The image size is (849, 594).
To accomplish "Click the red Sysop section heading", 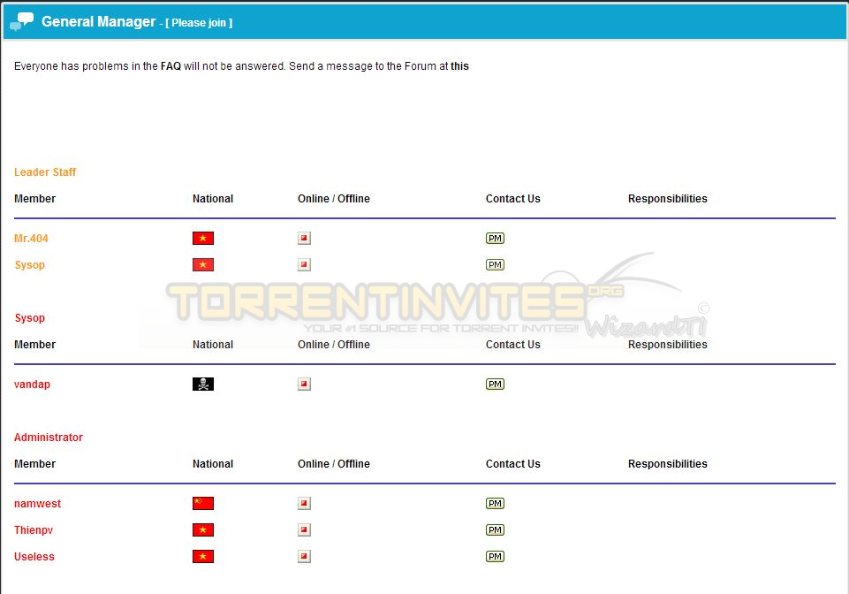I will [29, 318].
